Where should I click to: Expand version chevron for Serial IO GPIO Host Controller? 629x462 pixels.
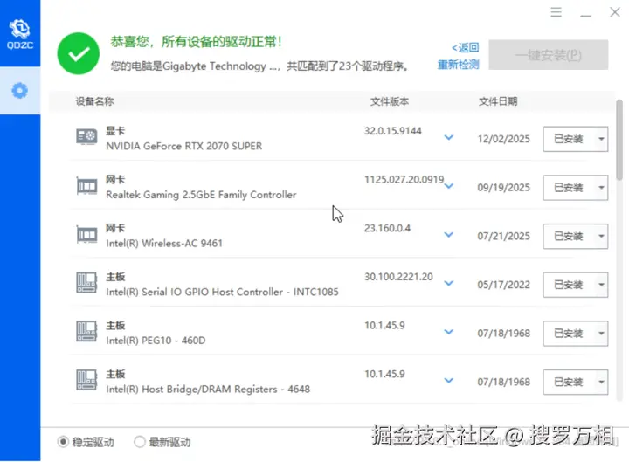[x=449, y=283]
